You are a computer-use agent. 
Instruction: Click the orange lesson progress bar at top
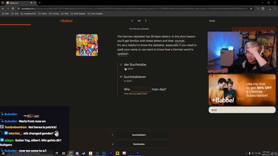coord(16,25)
